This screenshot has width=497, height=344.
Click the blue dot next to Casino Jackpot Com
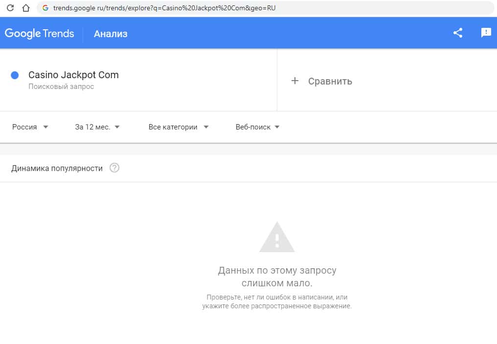(15, 75)
